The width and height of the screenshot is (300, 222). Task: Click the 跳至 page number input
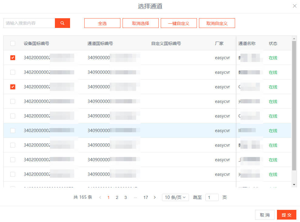click(x=212, y=197)
